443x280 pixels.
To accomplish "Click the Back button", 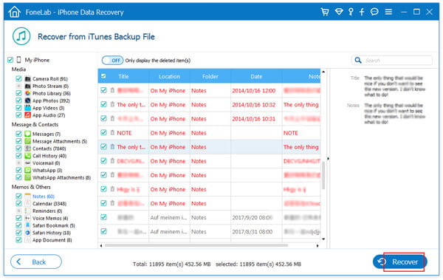I will click(x=36, y=262).
